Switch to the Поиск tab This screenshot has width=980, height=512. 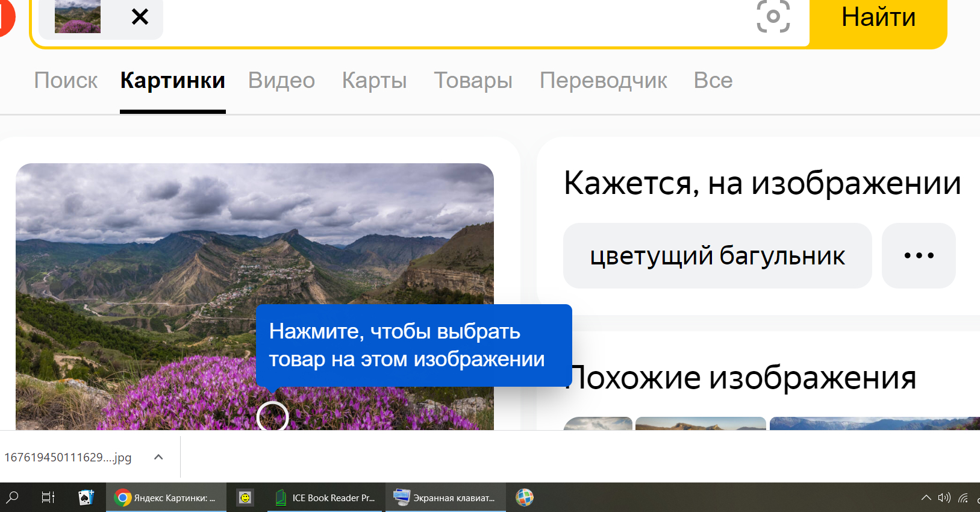tap(66, 80)
